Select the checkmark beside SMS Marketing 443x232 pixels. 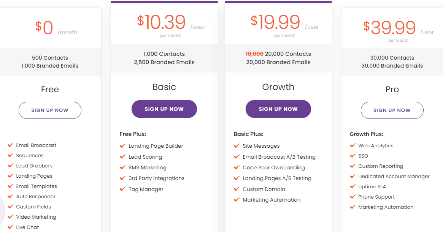122,167
